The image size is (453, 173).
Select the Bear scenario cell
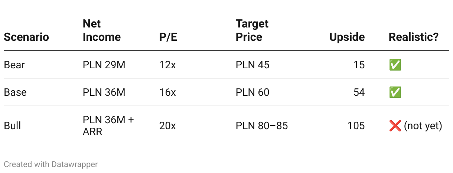tap(14, 65)
